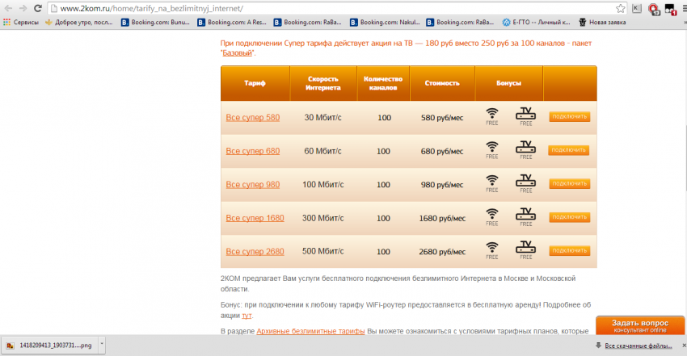Click 'Задать вопрос' online consultant button

click(x=639, y=325)
